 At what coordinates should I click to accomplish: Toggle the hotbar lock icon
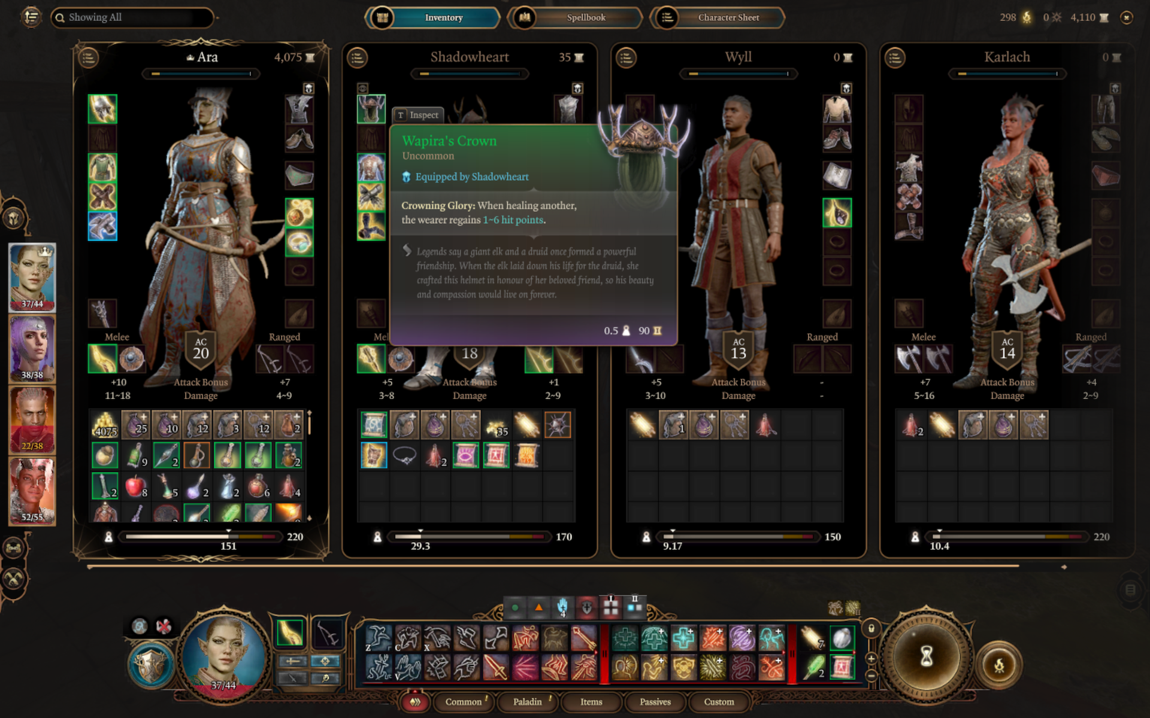coord(871,628)
